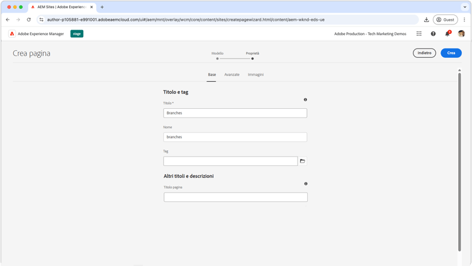The width and height of the screenshot is (472, 266).
Task: Open the solutions grid switcher icon
Action: (x=419, y=34)
